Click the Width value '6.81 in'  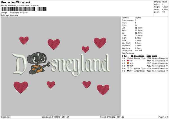[x=165, y=10]
